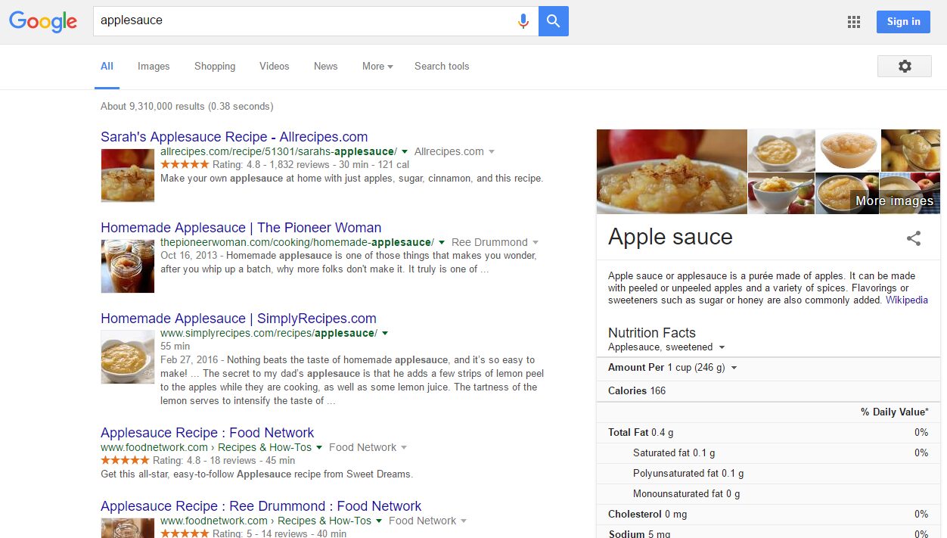Image resolution: width=947 pixels, height=538 pixels.
Task: Open Sarah's Applesauce Recipe link
Action: (234, 137)
